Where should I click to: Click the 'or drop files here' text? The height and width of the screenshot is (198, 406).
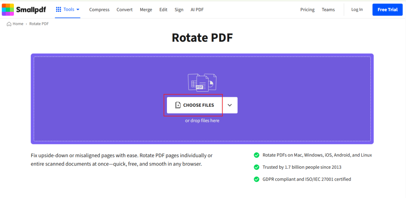(202, 121)
